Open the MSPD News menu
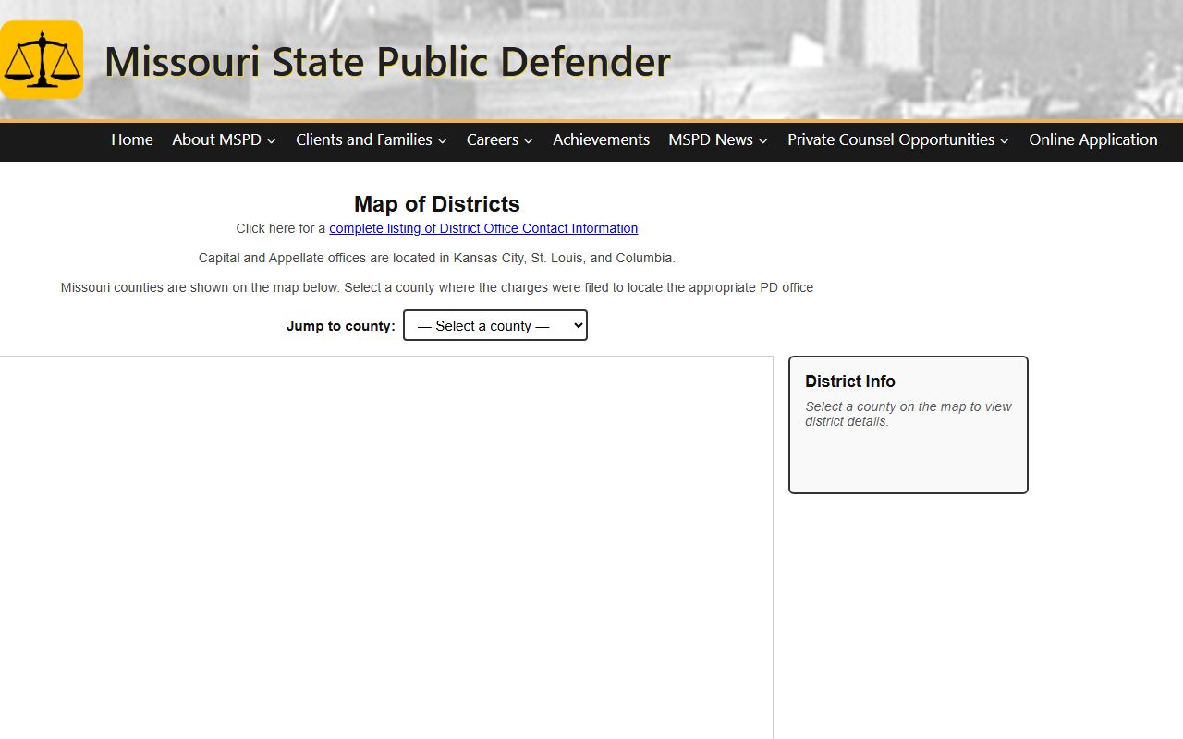Image resolution: width=1183 pixels, height=739 pixels. [x=711, y=139]
